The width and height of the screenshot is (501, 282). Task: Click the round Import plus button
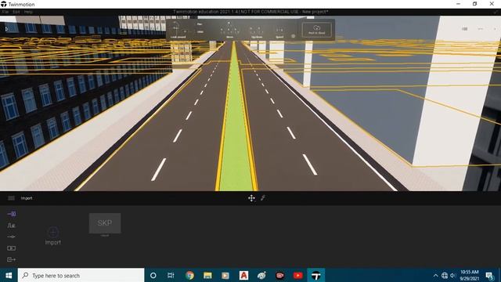point(53,232)
